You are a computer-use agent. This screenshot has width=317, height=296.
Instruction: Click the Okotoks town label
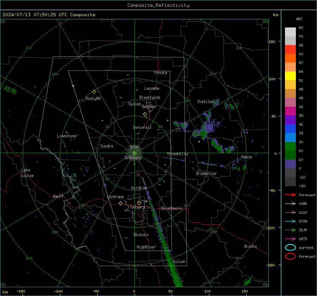point(141,235)
